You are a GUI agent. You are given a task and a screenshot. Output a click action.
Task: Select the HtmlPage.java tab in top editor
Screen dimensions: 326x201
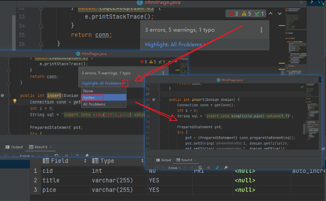158,2
